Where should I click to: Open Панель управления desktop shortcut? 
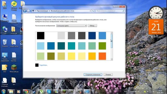coord(5,57)
